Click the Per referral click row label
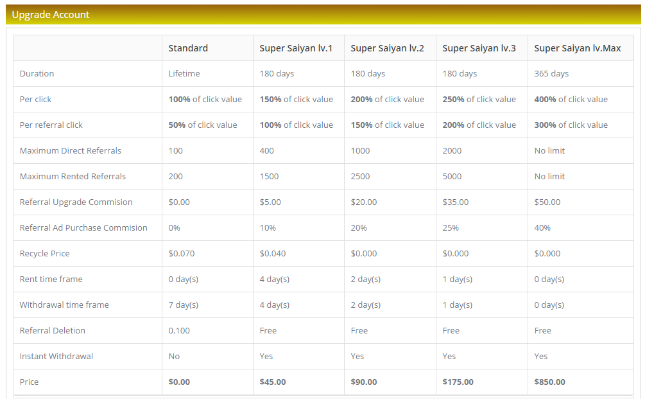Viewport: 654px width, 399px height. tap(51, 125)
